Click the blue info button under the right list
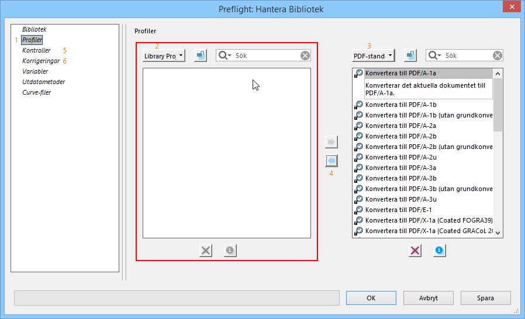 click(x=439, y=251)
